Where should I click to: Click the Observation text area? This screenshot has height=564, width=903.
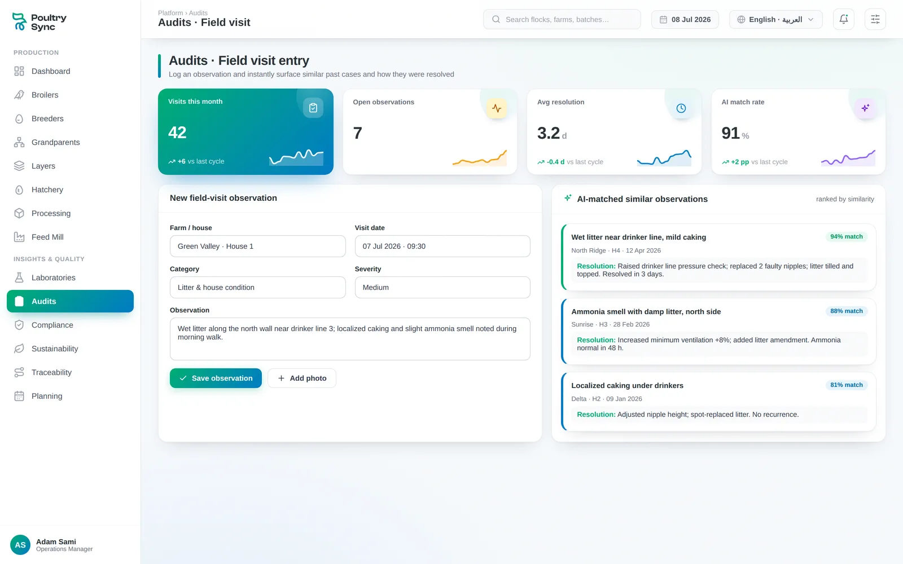(350, 338)
